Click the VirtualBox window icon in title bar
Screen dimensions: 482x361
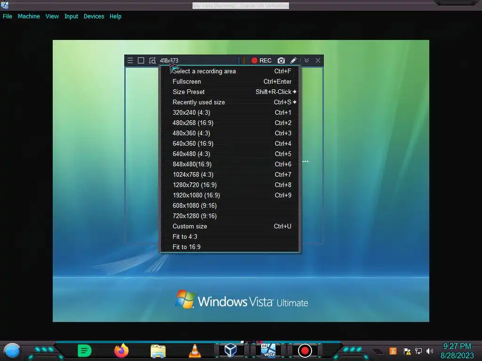(5, 5)
